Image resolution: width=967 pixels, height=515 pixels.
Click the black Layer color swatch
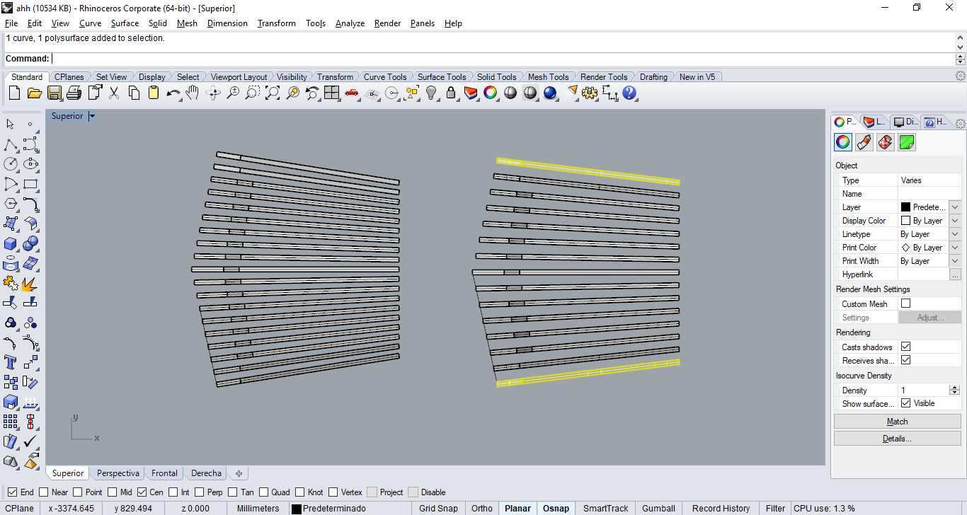tap(905, 207)
